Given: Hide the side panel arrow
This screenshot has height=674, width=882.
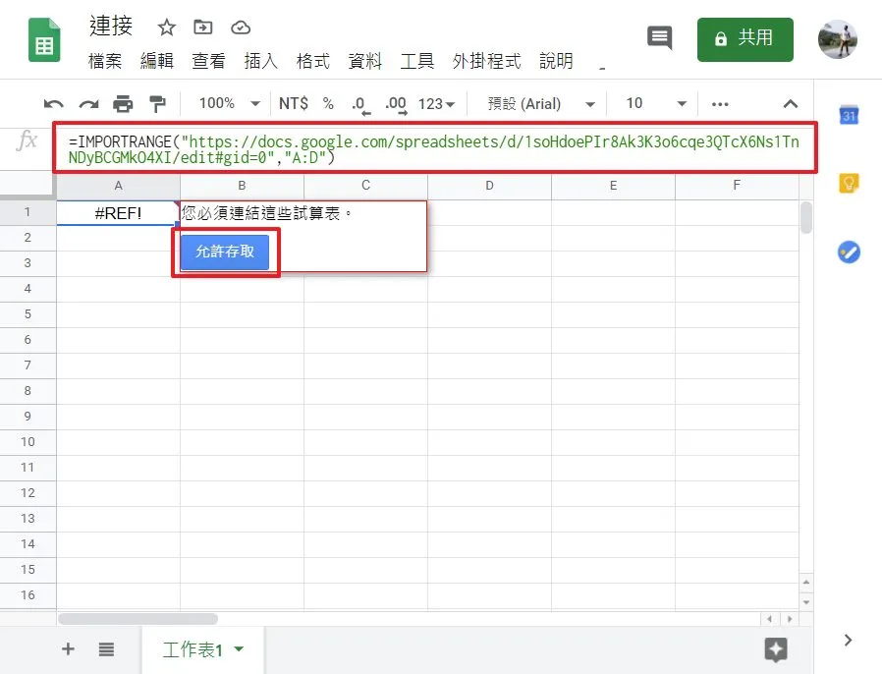Looking at the screenshot, I should 848,641.
